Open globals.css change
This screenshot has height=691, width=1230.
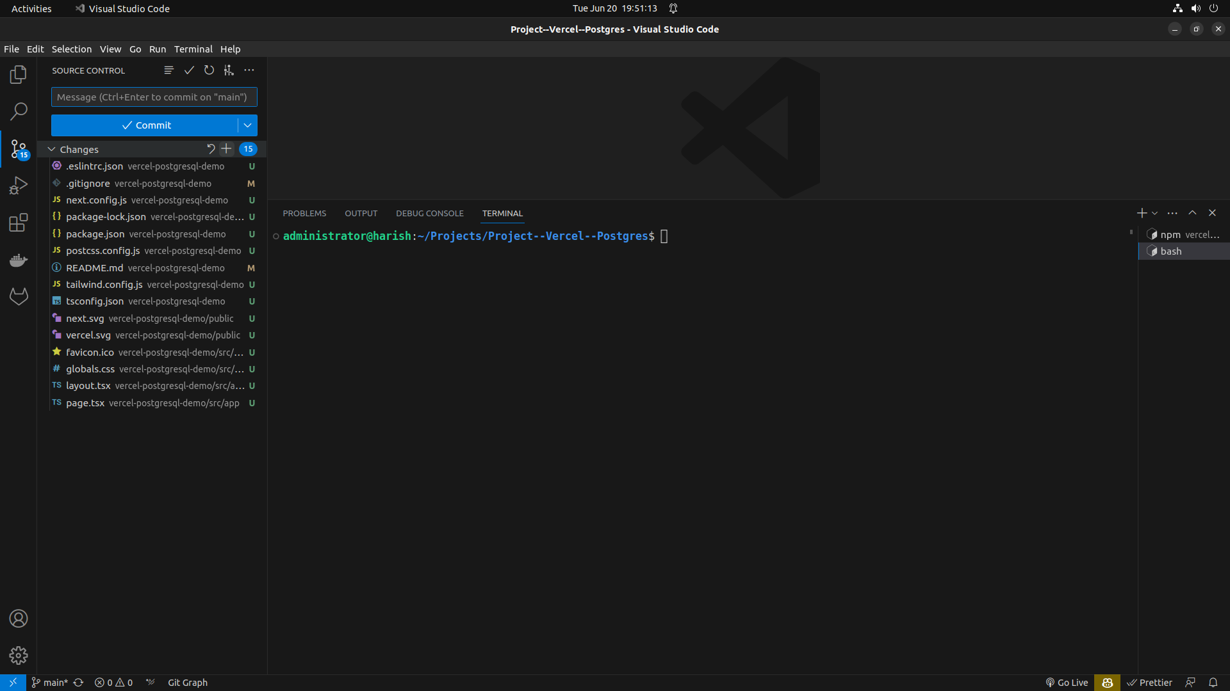(152, 369)
